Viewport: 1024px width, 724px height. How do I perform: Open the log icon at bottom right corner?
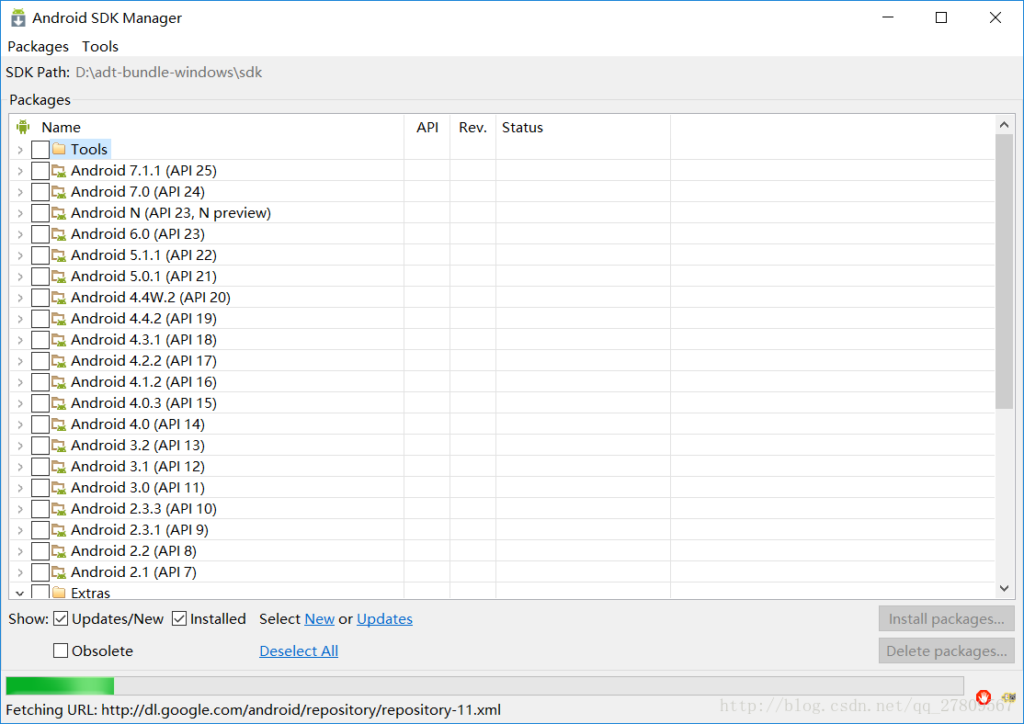[x=1009, y=697]
